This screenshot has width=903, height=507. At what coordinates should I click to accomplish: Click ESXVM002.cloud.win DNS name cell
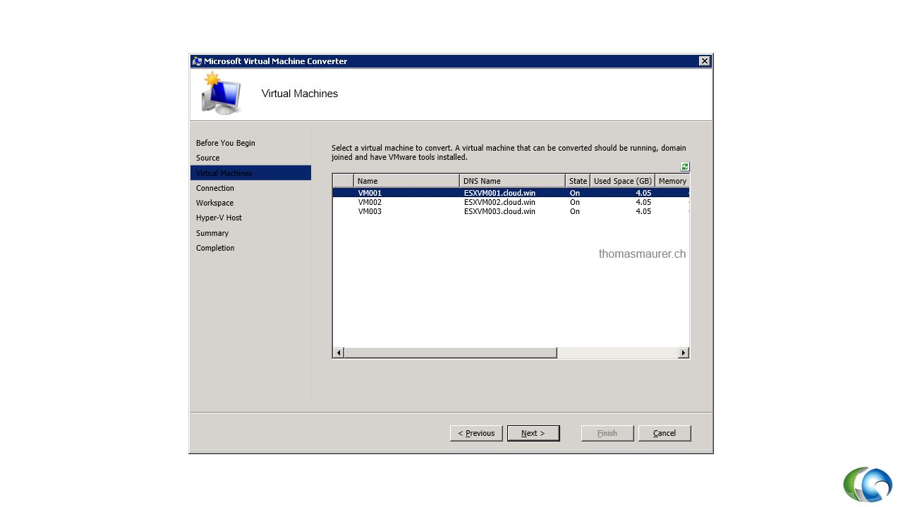pyautogui.click(x=499, y=202)
